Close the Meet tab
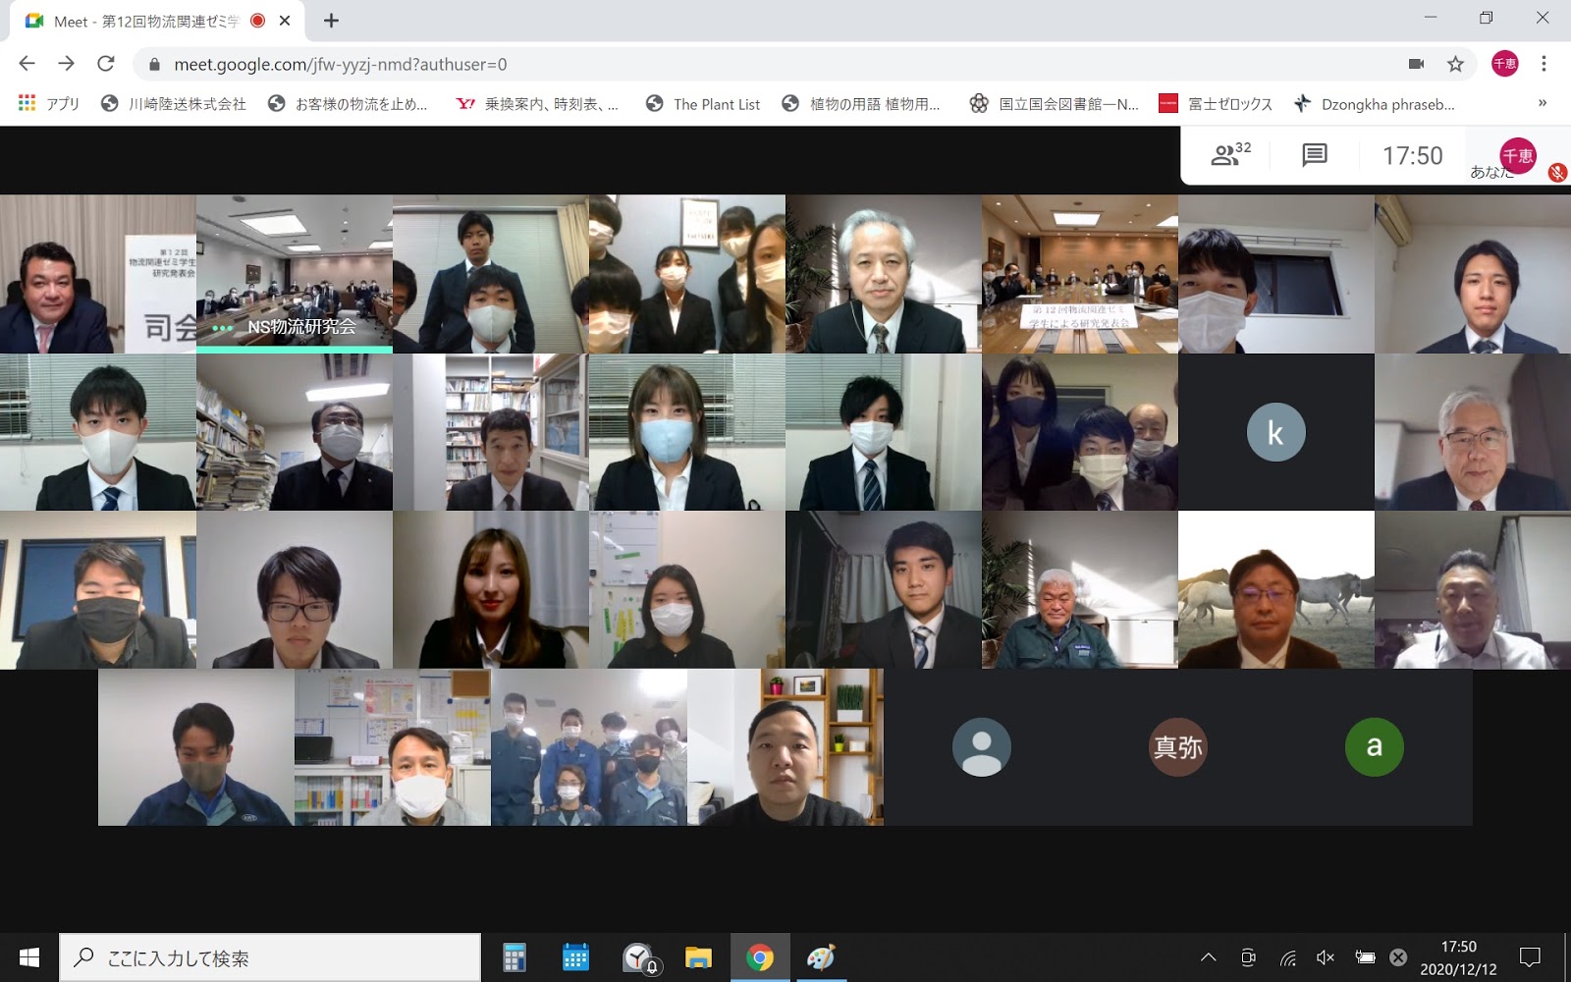Image resolution: width=1571 pixels, height=982 pixels. [285, 21]
